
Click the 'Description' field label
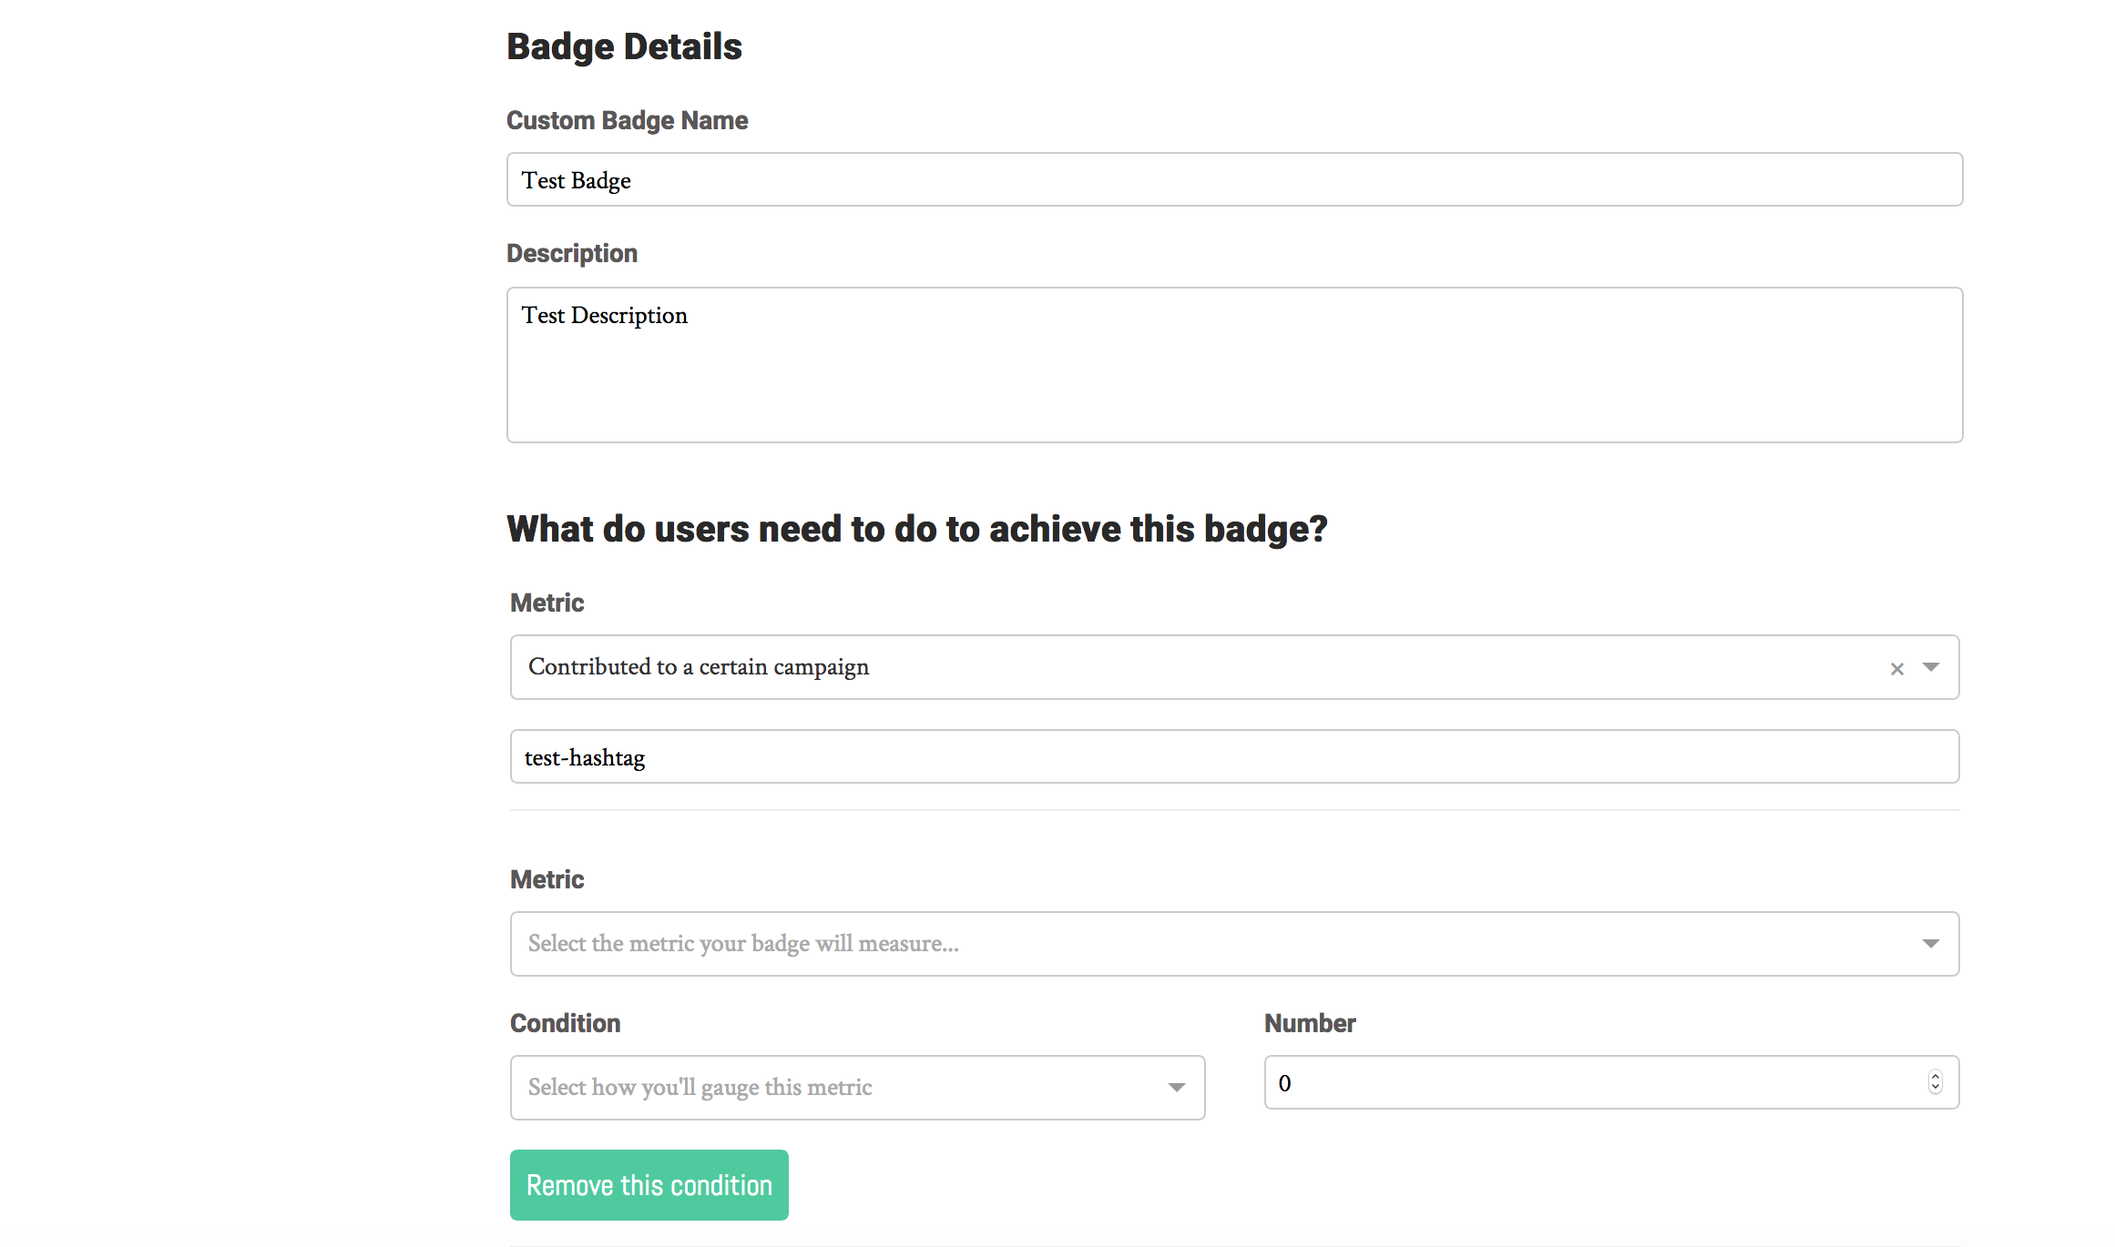pos(572,253)
